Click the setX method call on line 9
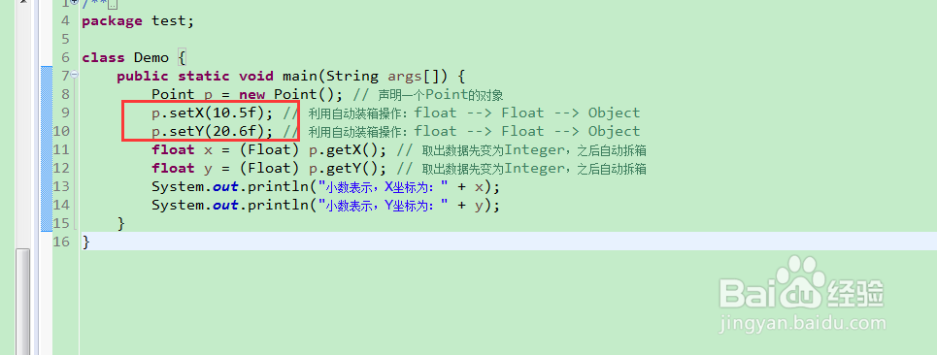Screen dimensions: 937x355 pyautogui.click(x=186, y=113)
